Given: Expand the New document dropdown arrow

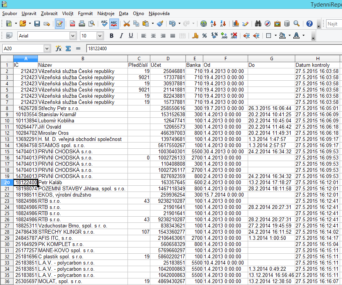Looking at the screenshot, I should (x=16, y=23).
